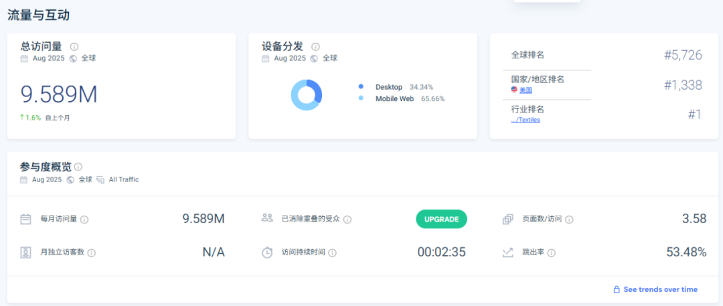The image size is (723, 306).
Task: Click the Desktop legend color dot
Action: [x=361, y=87]
